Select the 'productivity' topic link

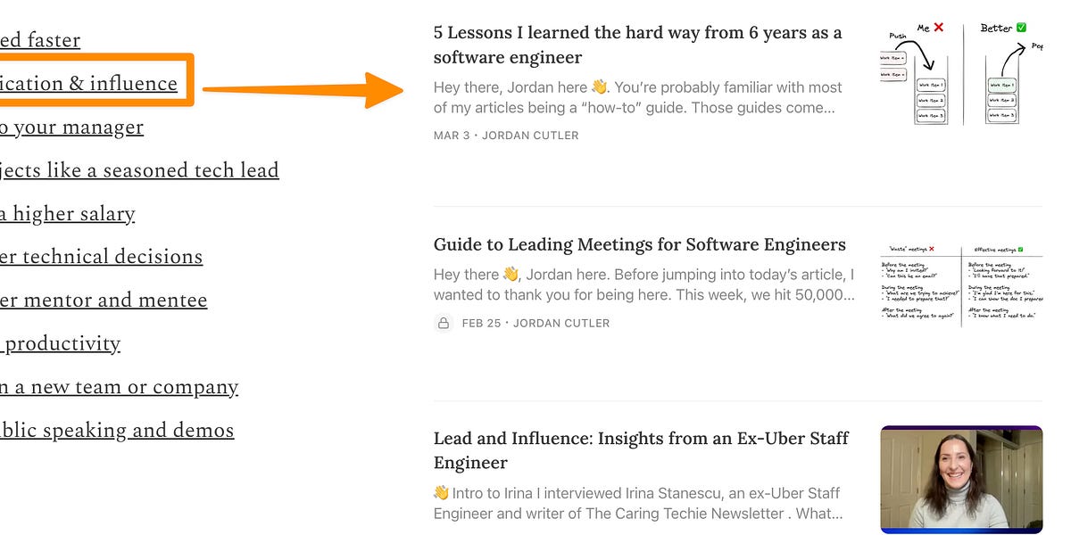pyautogui.click(x=60, y=342)
